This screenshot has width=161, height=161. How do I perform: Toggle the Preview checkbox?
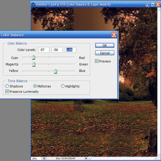[x=97, y=61]
